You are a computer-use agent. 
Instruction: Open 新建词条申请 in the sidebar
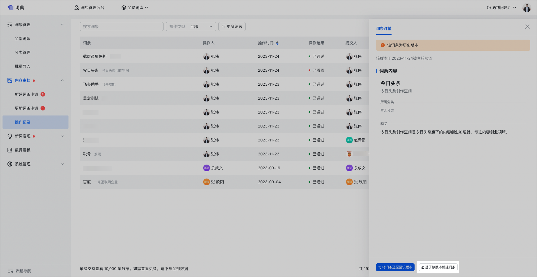tap(27, 94)
